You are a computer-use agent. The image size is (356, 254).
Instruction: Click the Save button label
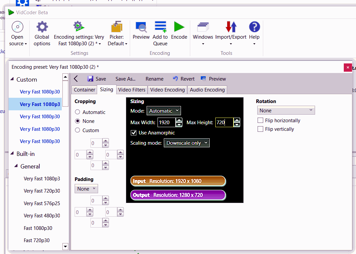[101, 79]
